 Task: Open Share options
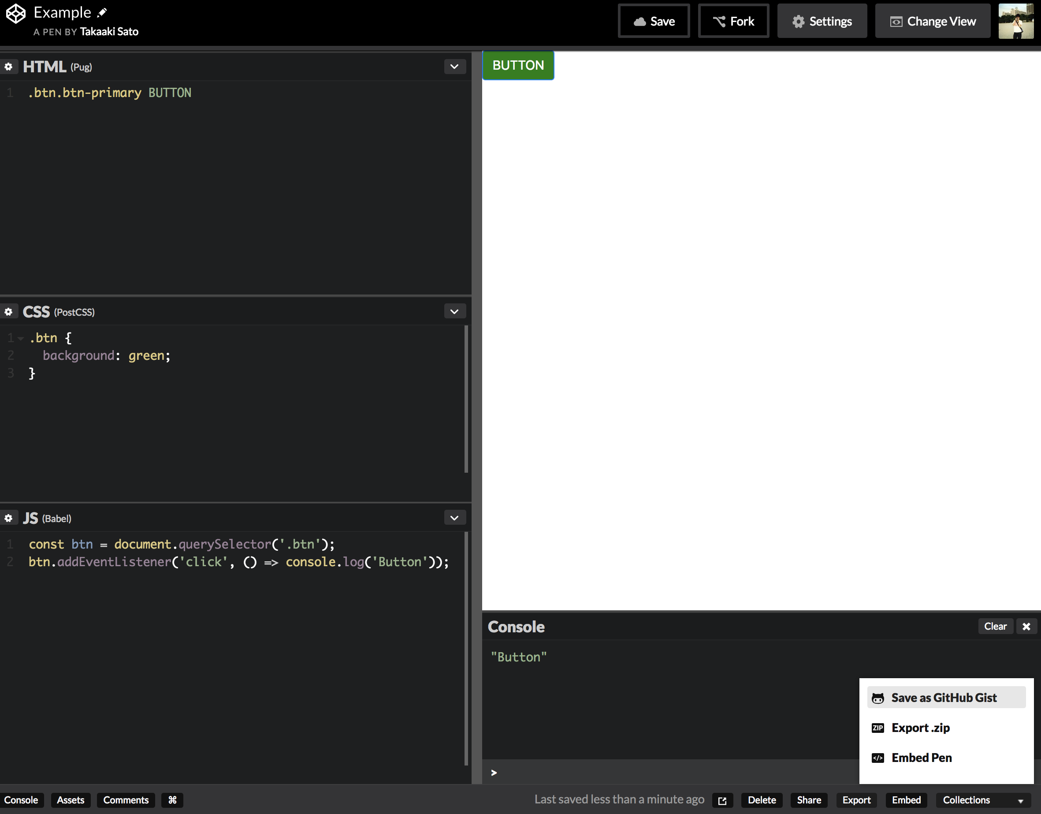click(809, 800)
